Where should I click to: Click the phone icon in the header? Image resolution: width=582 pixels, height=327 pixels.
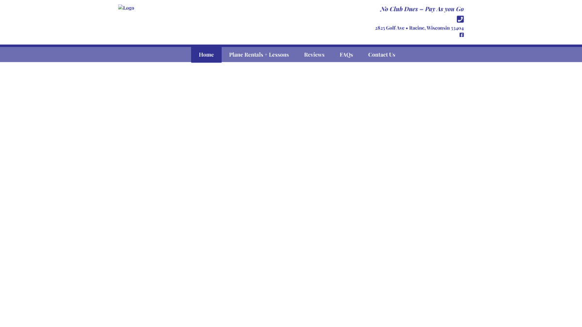pos(460,19)
